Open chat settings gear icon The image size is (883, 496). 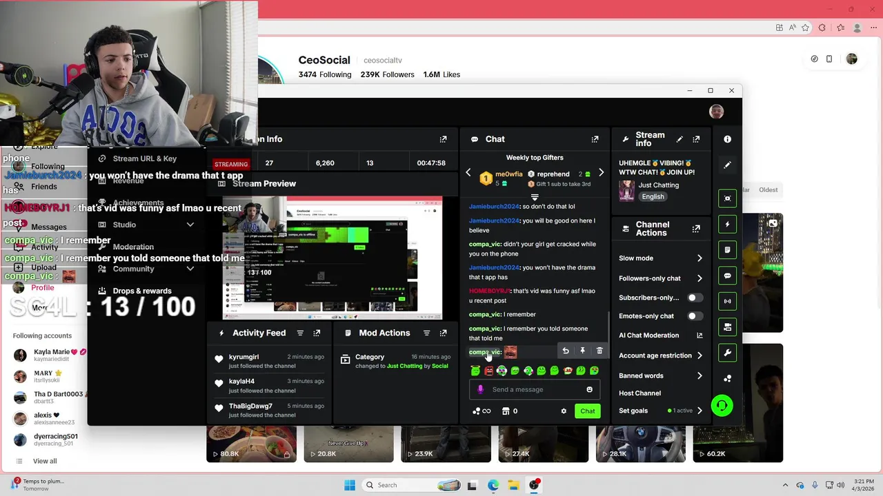pyautogui.click(x=564, y=411)
